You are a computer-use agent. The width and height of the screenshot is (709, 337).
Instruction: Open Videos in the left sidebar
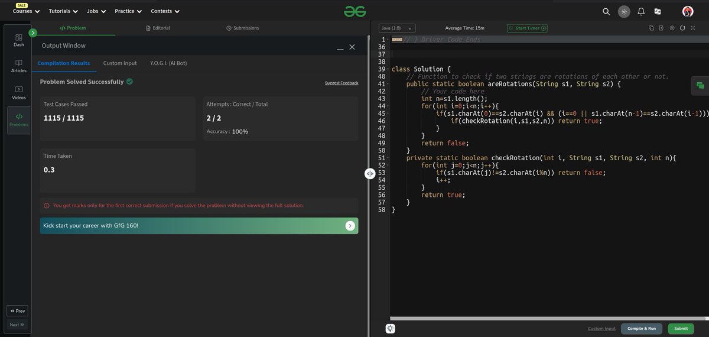click(19, 93)
